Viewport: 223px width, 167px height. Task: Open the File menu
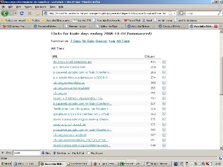point(3,7)
